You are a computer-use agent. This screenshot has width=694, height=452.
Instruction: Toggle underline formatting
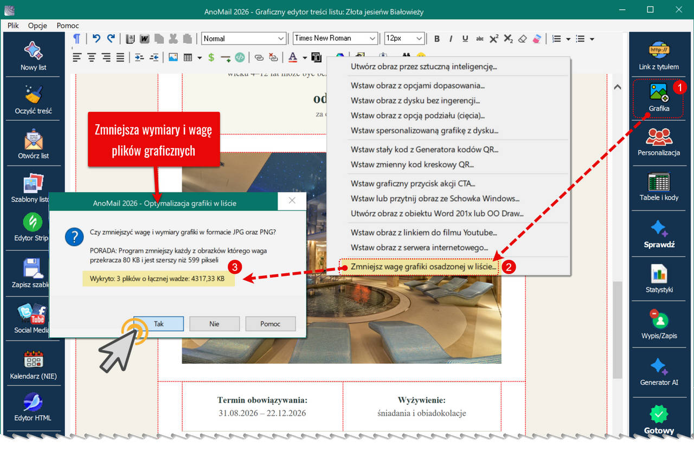click(465, 38)
